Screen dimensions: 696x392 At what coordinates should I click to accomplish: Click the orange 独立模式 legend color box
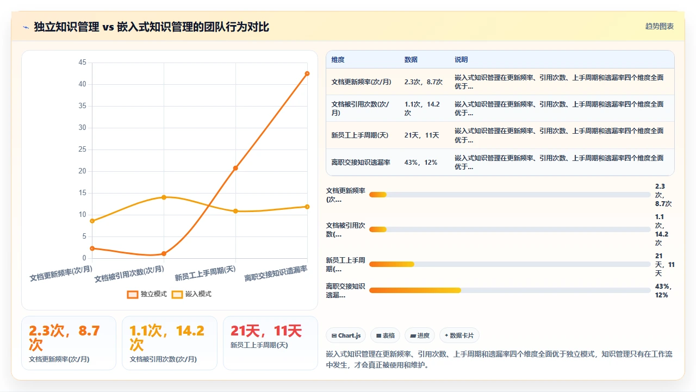point(132,294)
